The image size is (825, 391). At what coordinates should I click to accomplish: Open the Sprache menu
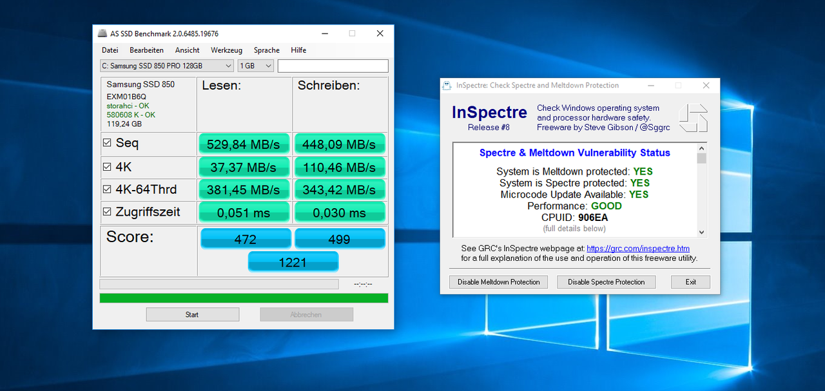(266, 50)
